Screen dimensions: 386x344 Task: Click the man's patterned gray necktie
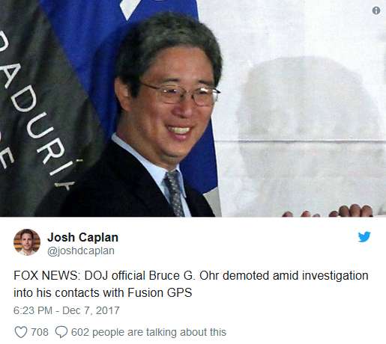tap(175, 193)
